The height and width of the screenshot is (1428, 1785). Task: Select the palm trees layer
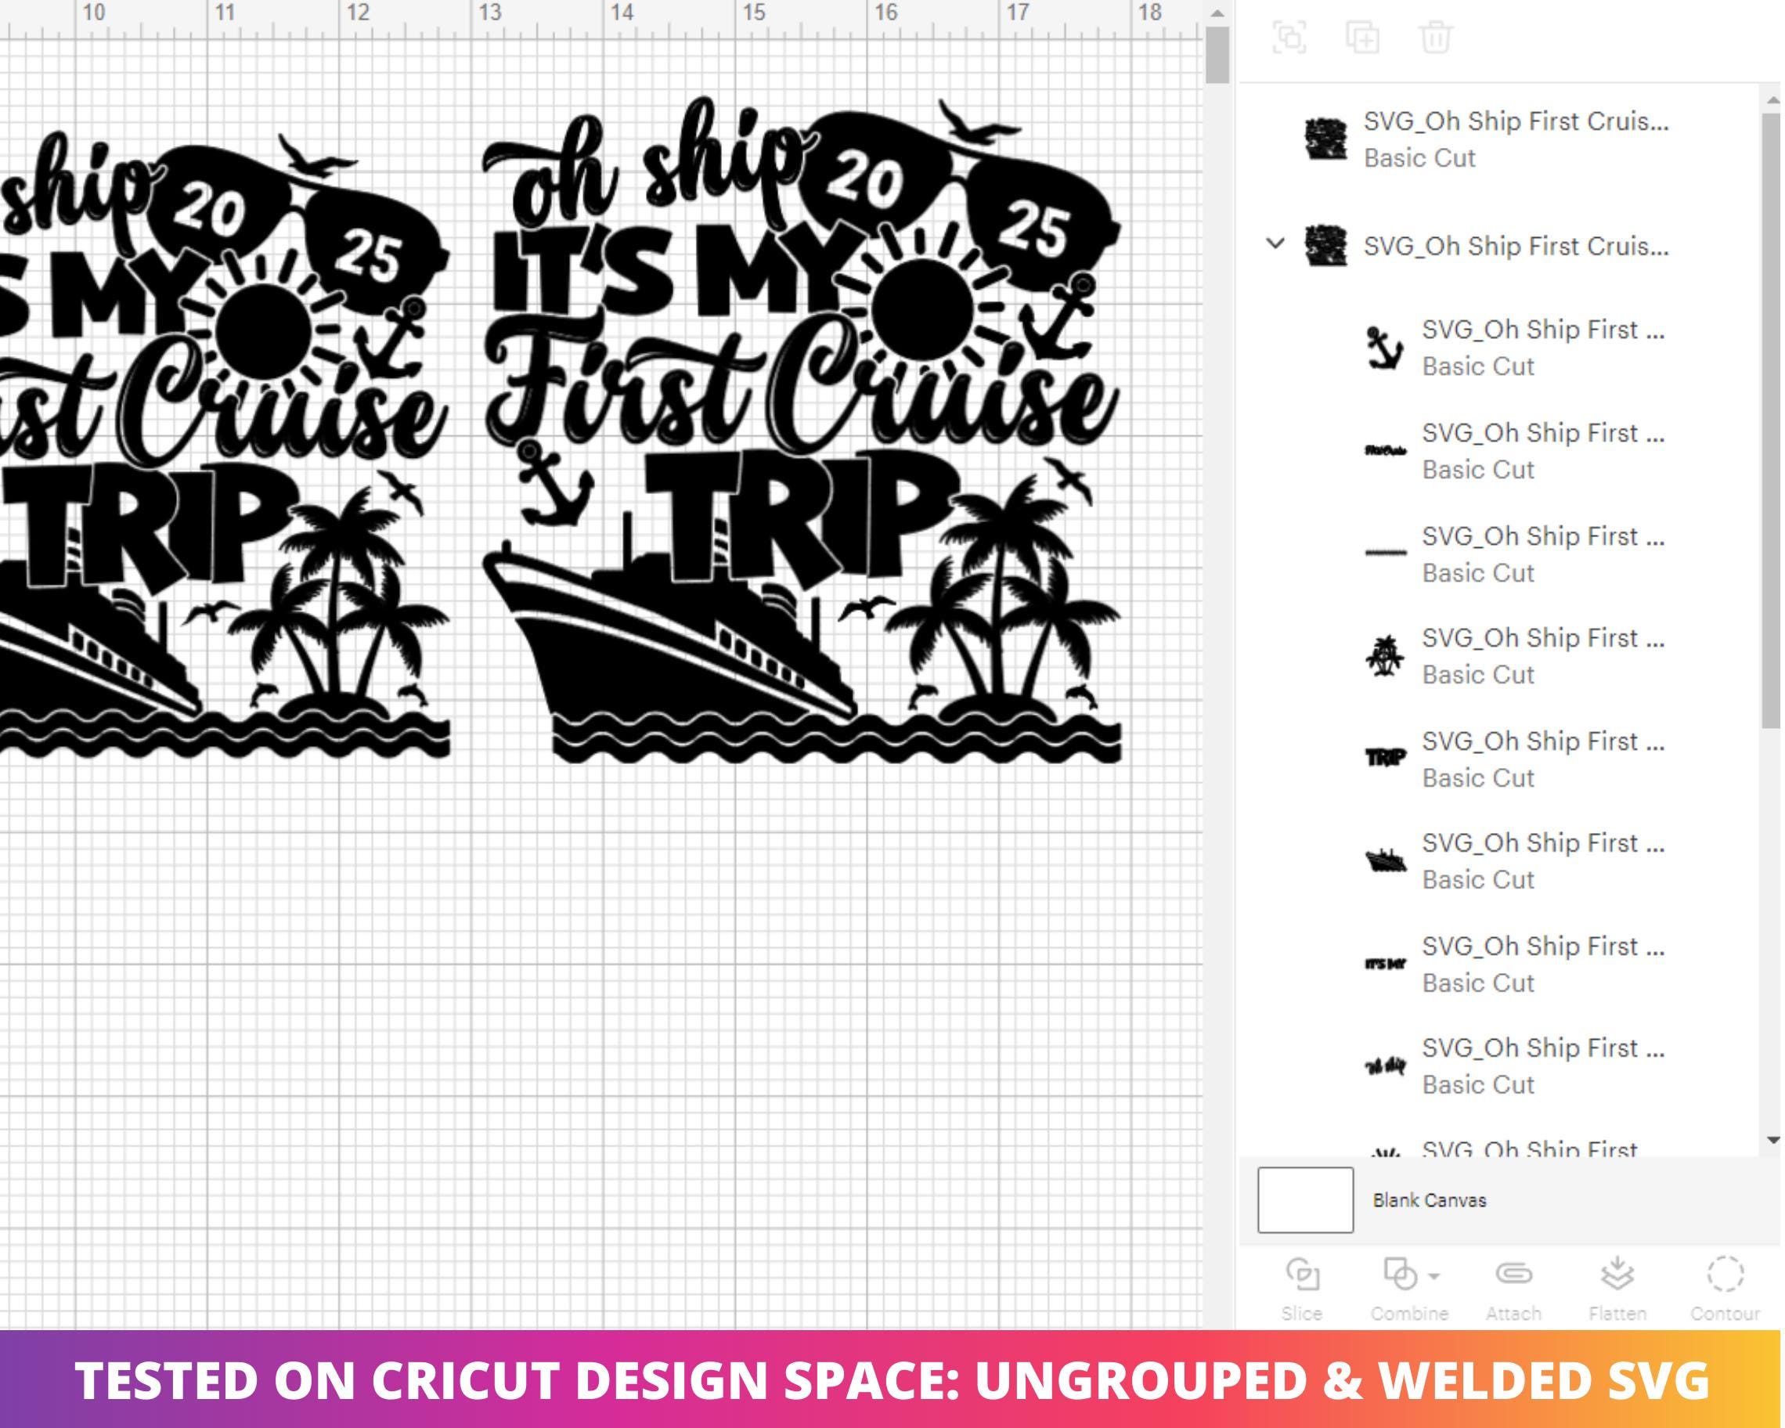point(1515,657)
